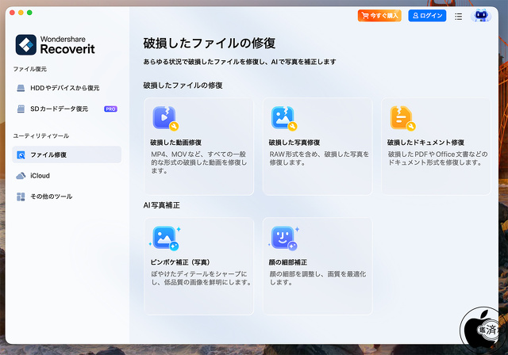The width and height of the screenshot is (508, 355).
Task: Click the robot assistant avatar icon
Action: click(481, 16)
